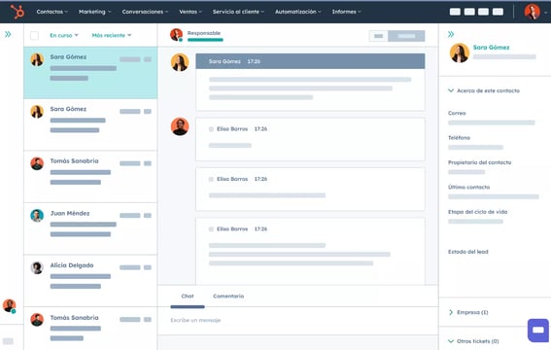Click the Responsable owner label
551x350 pixels.
coord(204,33)
